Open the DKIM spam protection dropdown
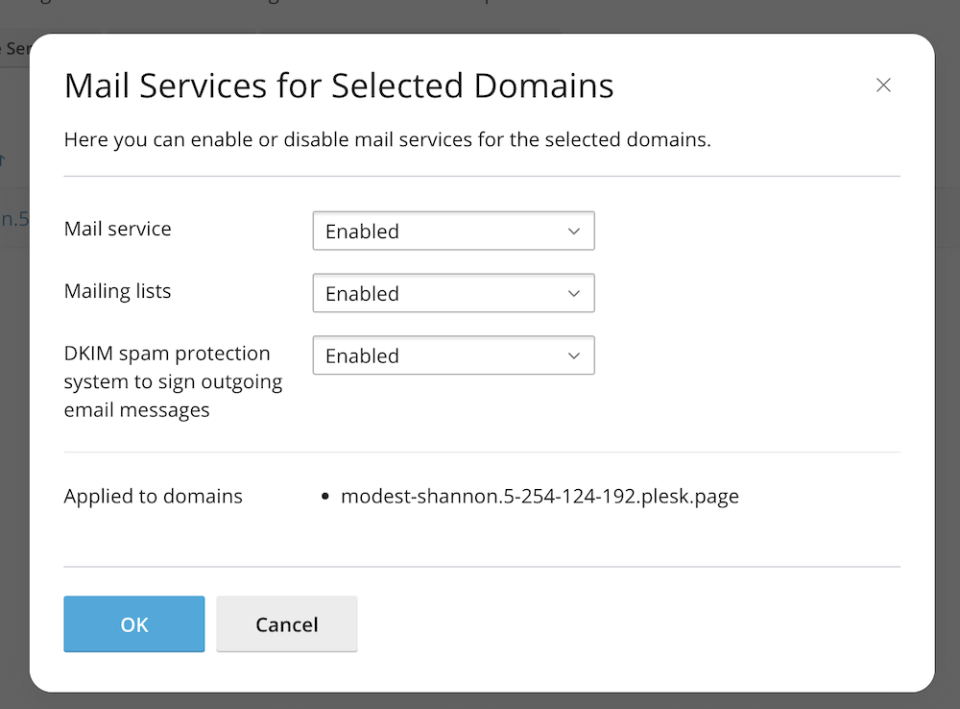Image resolution: width=960 pixels, height=709 pixels. coord(453,355)
